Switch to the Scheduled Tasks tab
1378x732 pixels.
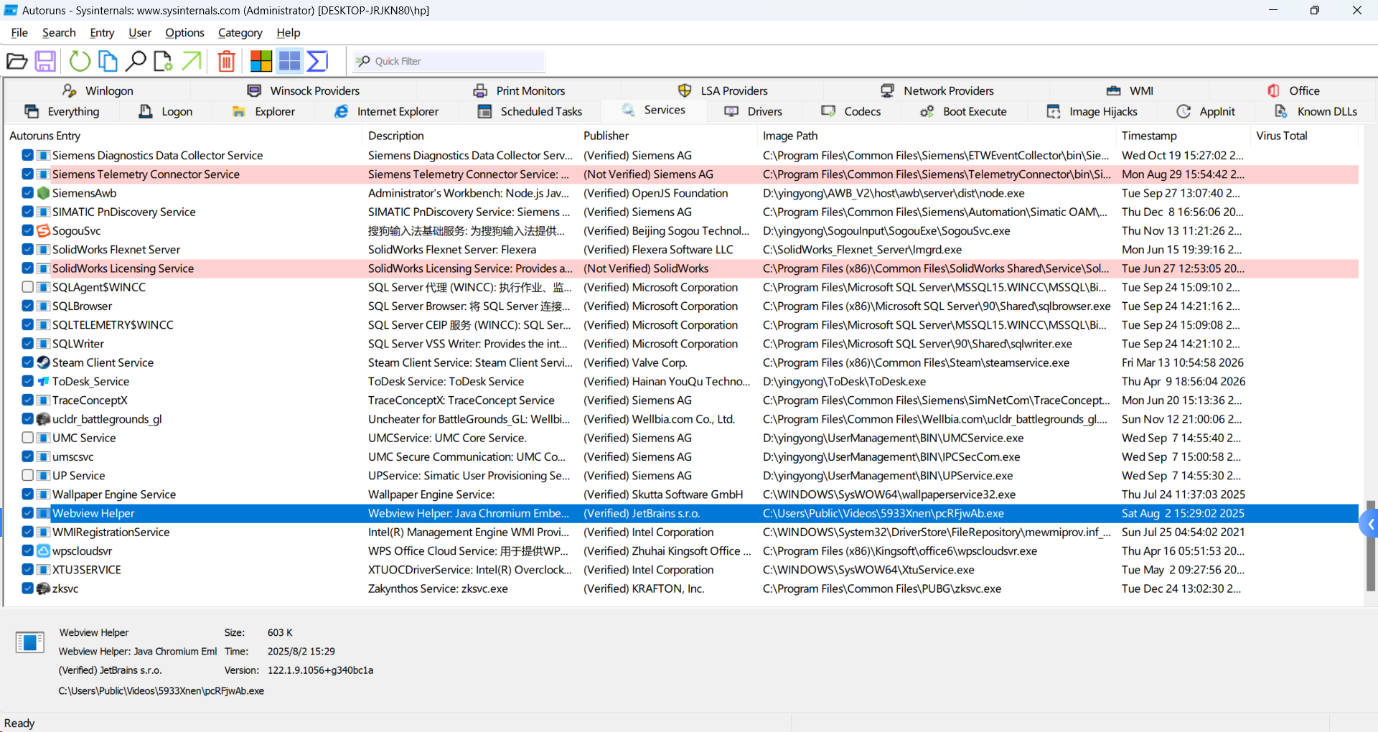(x=530, y=111)
